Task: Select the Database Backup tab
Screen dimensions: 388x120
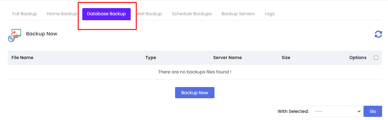Action: (x=106, y=14)
